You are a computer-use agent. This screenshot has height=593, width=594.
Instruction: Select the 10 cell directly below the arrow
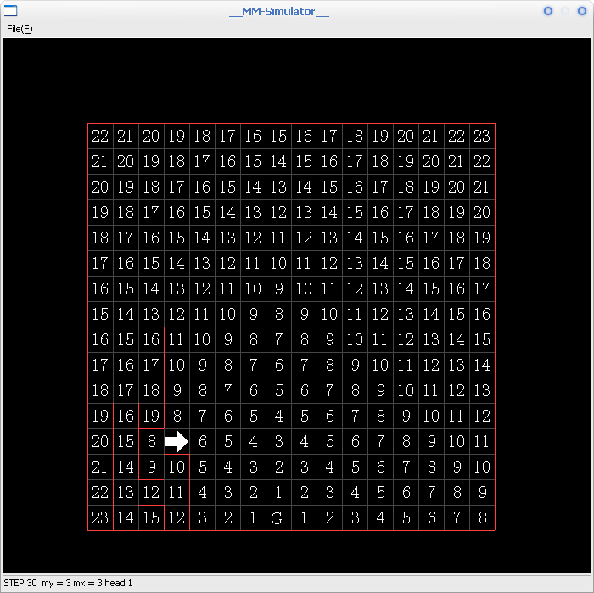point(177,467)
